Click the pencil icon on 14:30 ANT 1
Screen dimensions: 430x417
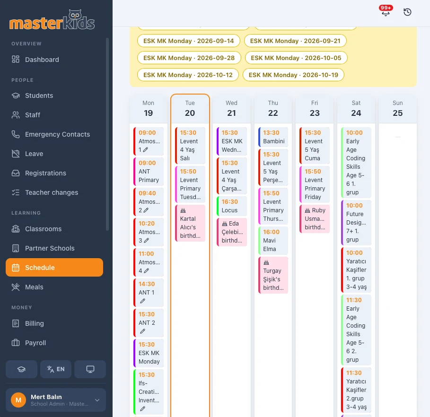pos(142,301)
